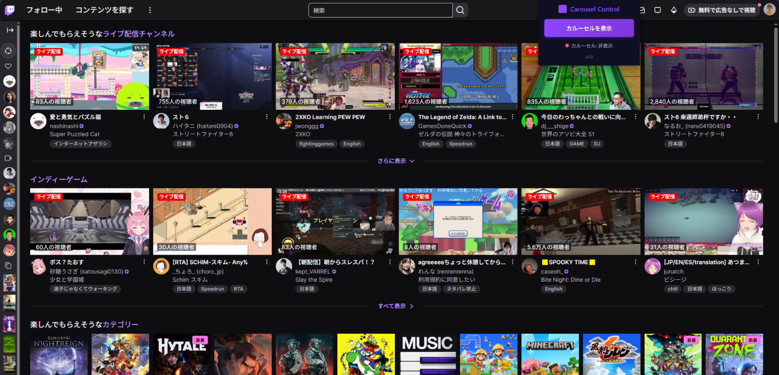Open the ライブ配信チャンネル heading link
The width and height of the screenshot is (779, 375).
[x=139, y=34]
